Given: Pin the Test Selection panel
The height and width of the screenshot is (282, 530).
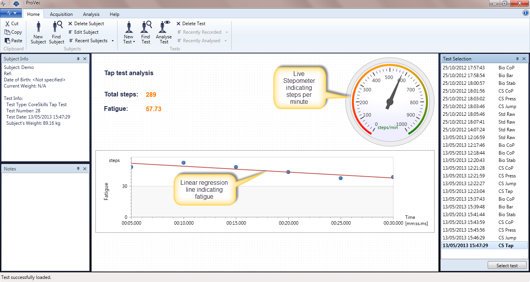Looking at the screenshot, I should tap(517, 59).
